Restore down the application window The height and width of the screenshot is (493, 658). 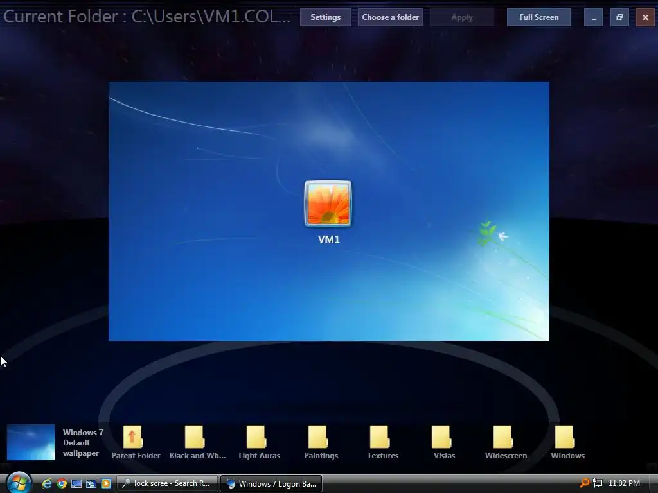619,17
